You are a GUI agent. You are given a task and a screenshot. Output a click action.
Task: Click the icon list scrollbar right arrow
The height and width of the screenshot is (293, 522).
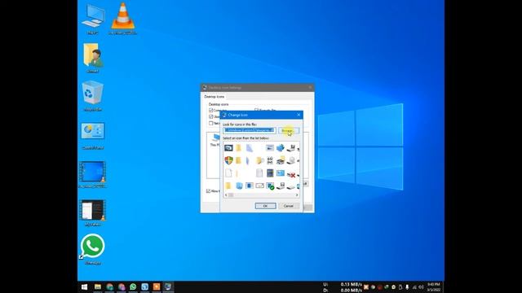[297, 195]
